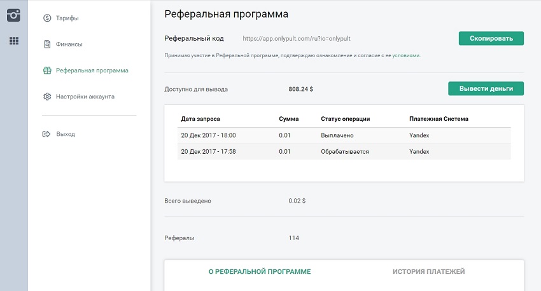Switch to the О РЕФЕРАЛЬНОЙ ПРОГРАММЕ tab
The height and width of the screenshot is (291, 541).
point(260,272)
